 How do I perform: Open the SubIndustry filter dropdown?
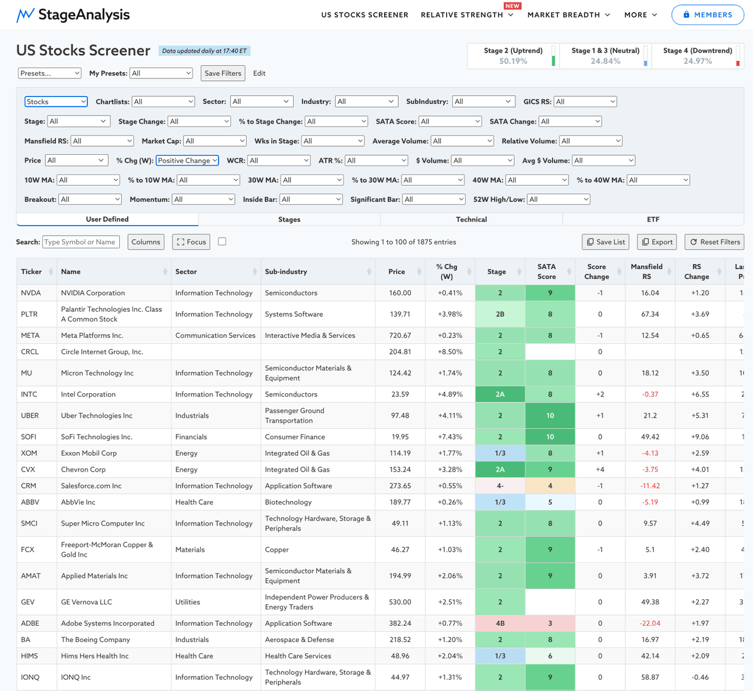click(484, 102)
